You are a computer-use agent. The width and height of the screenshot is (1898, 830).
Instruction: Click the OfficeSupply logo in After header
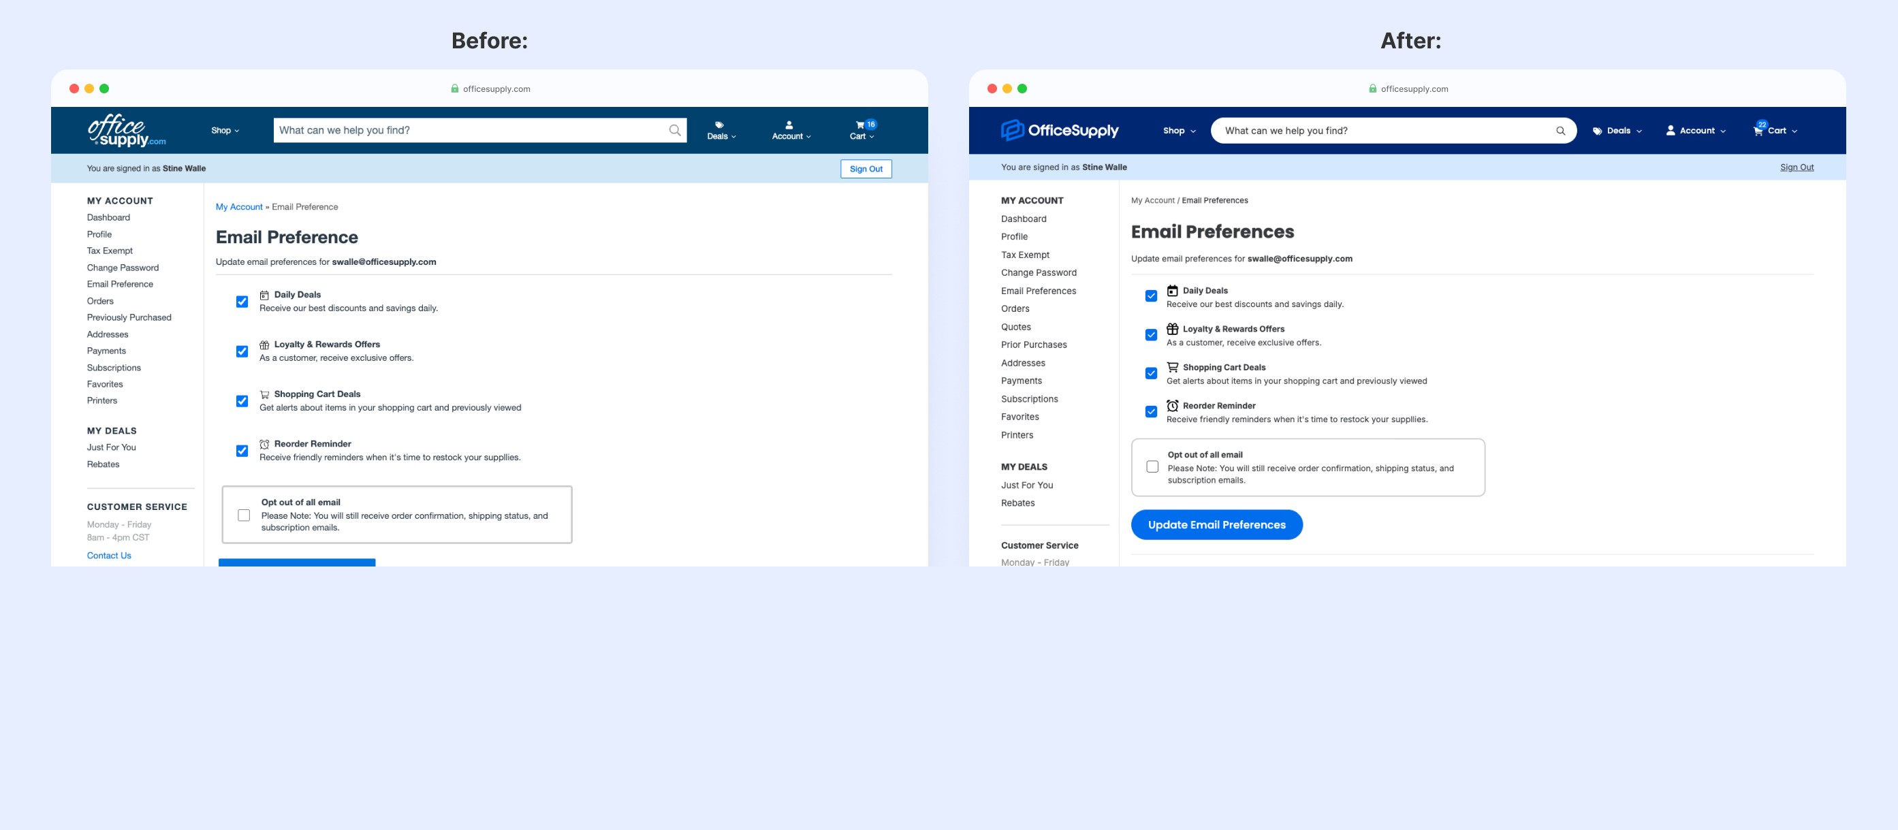coord(1059,130)
